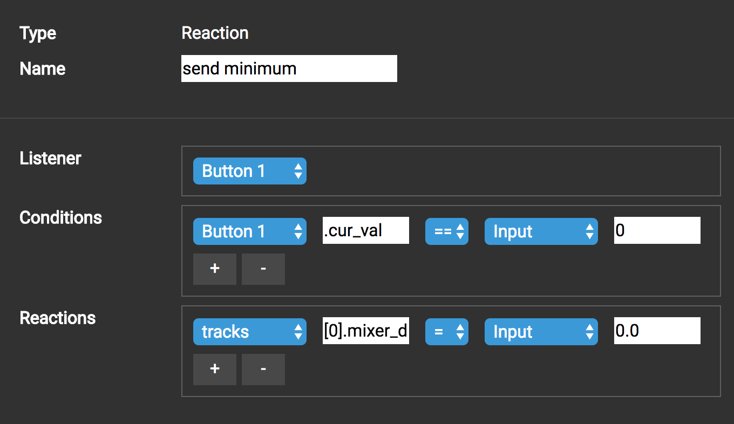Viewport: 734px width, 424px height.
Task: Remove a reaction with the minus button
Action: [x=263, y=369]
